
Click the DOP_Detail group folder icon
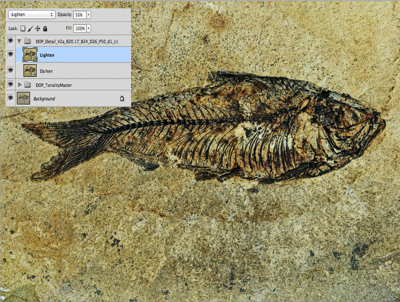pos(28,41)
